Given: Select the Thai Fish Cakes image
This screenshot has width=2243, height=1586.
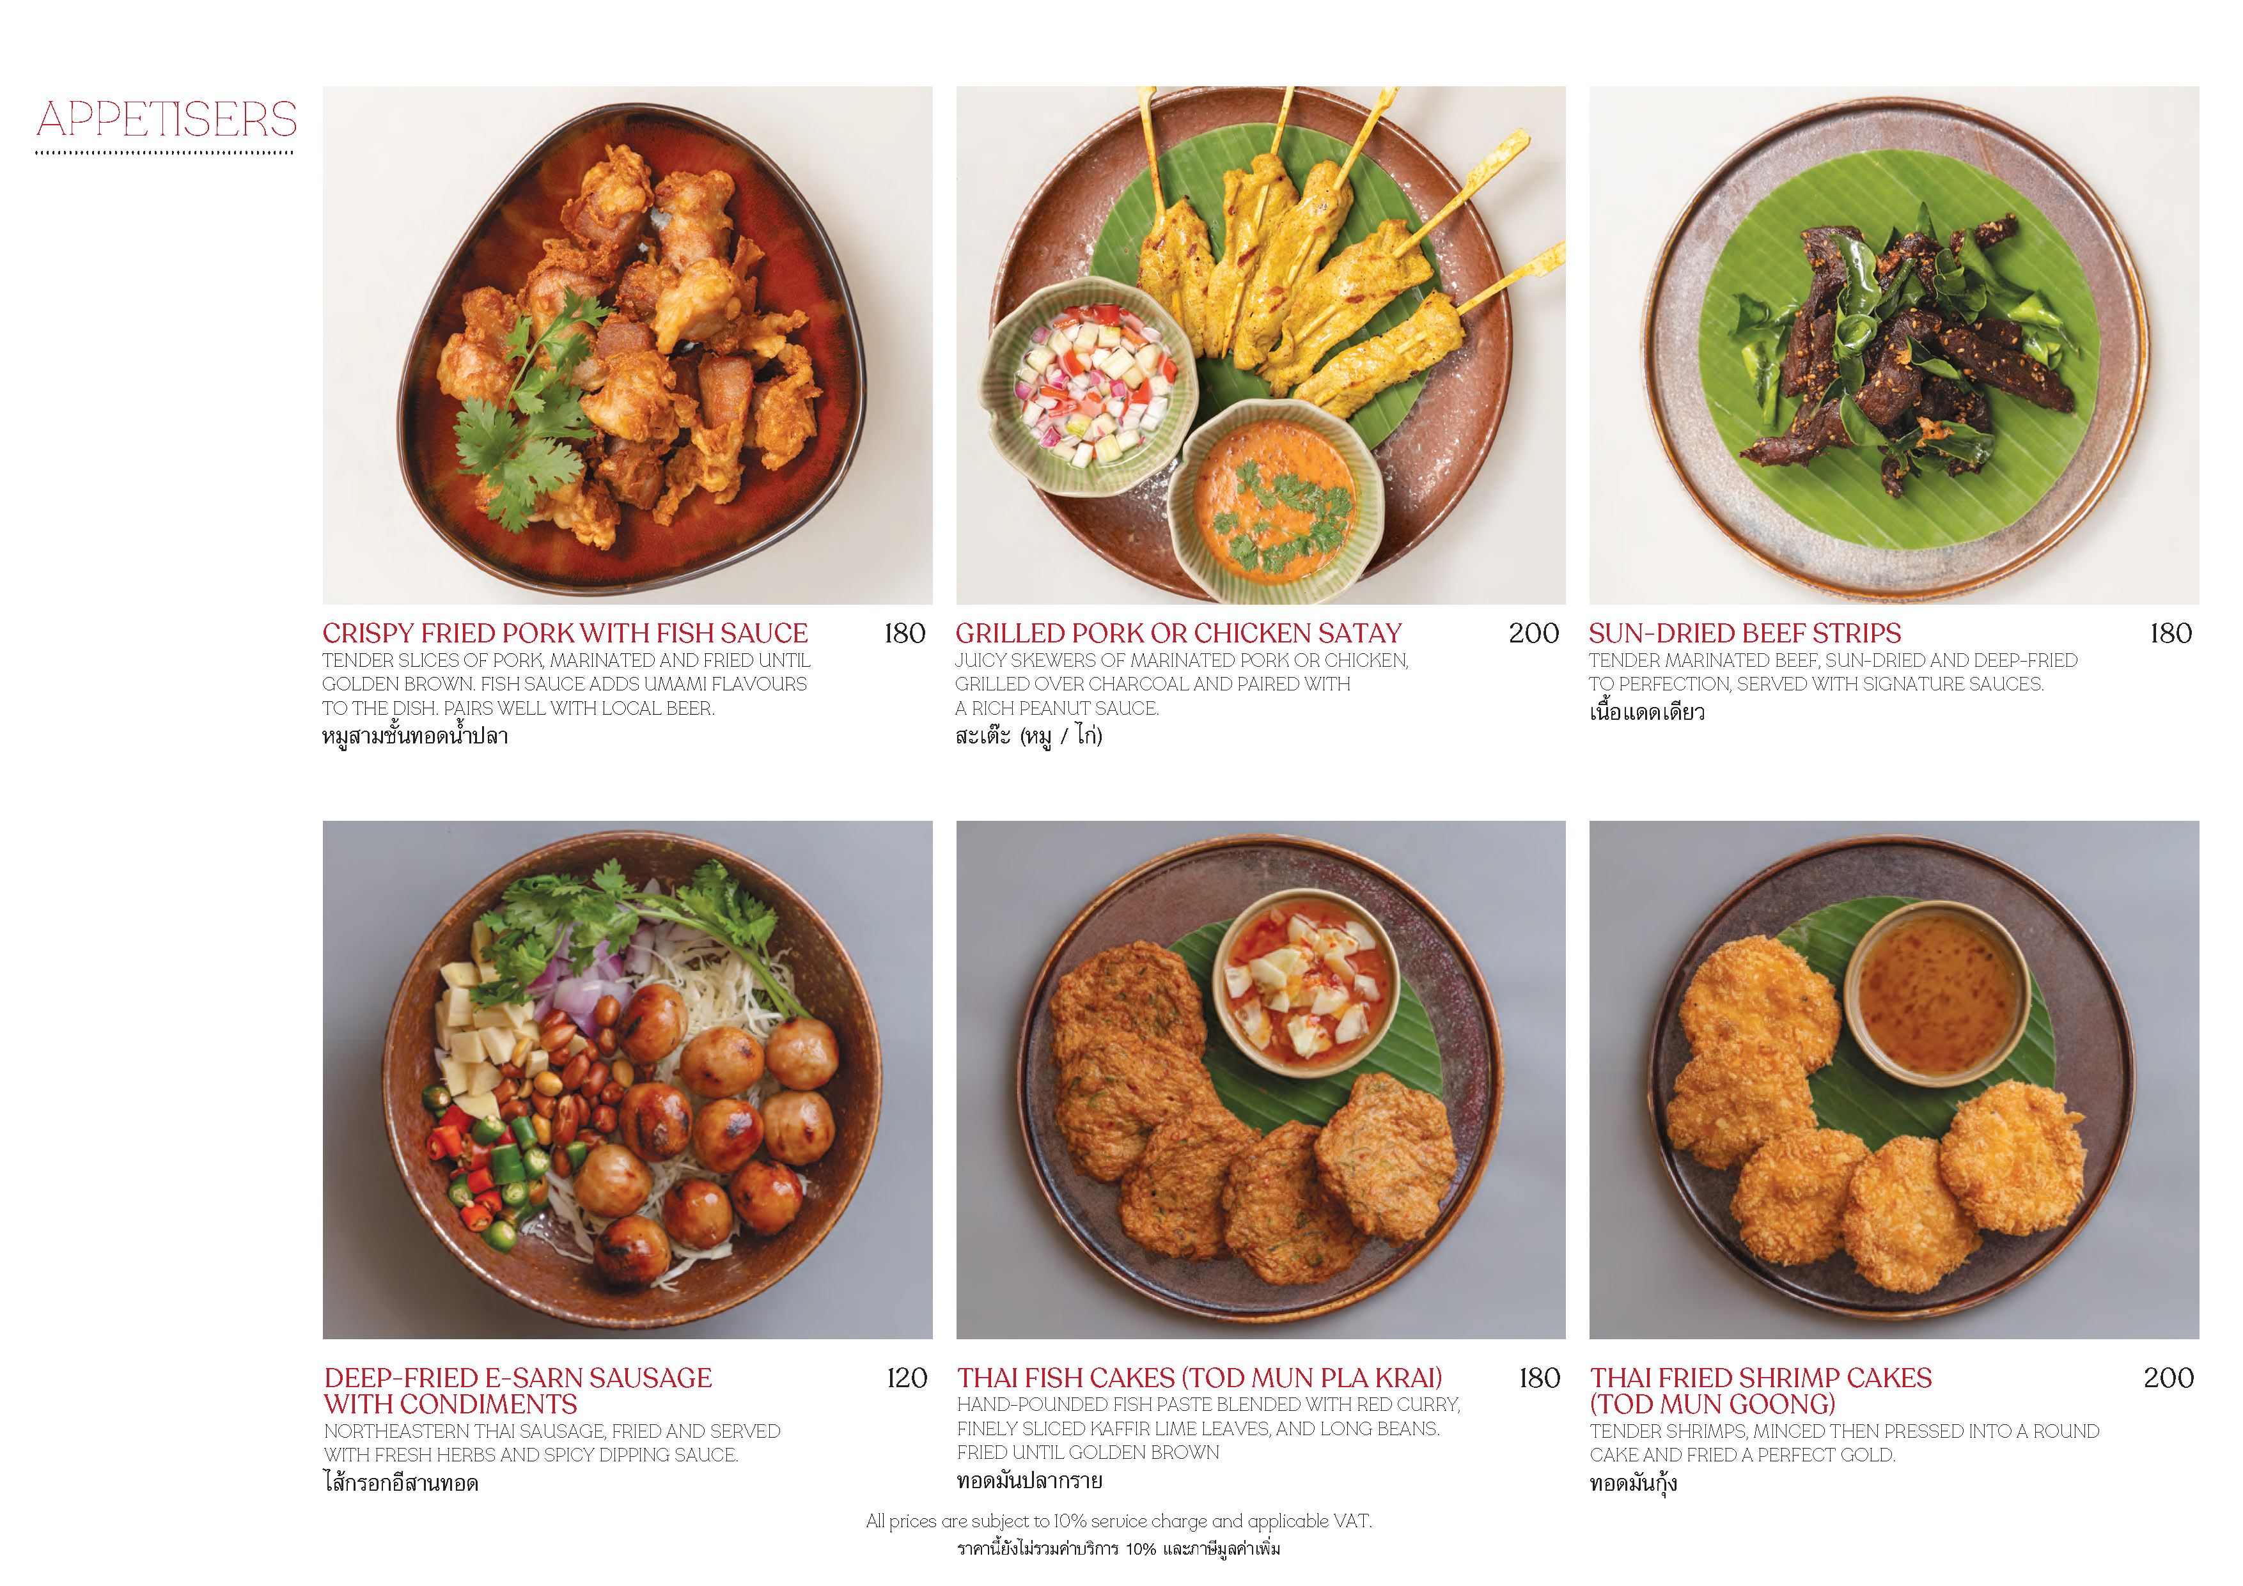Looking at the screenshot, I should [x=1260, y=1079].
